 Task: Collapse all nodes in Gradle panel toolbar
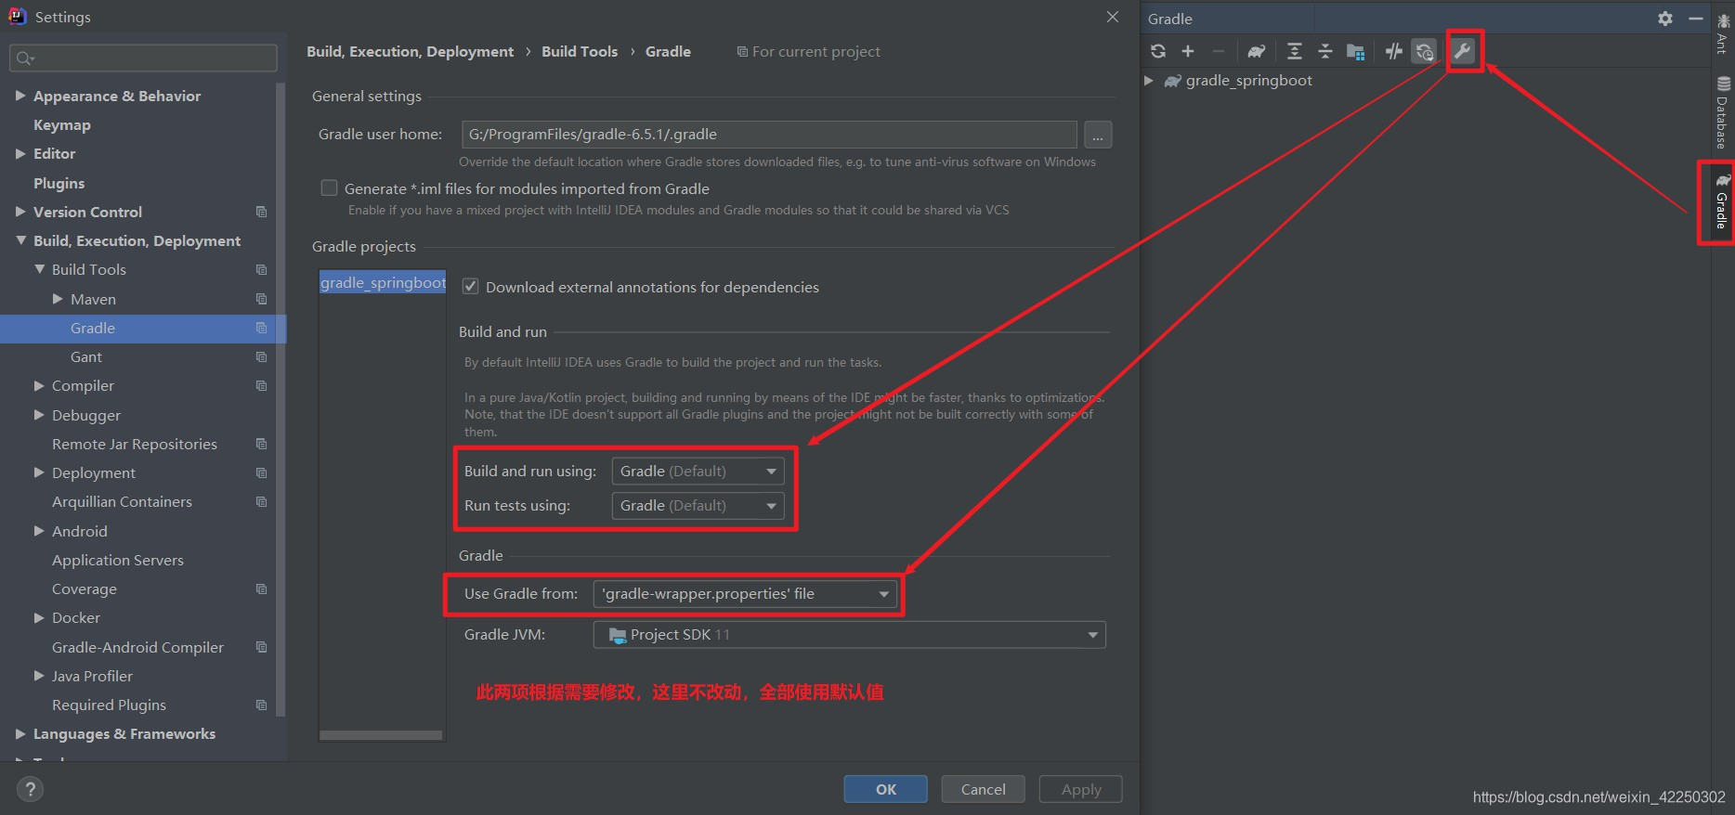click(x=1325, y=51)
